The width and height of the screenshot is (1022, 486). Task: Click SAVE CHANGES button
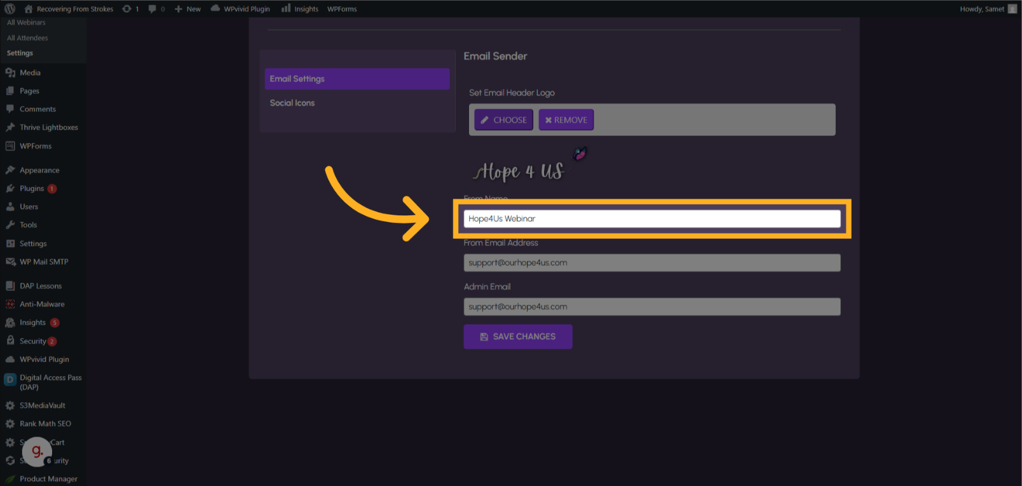click(x=517, y=337)
